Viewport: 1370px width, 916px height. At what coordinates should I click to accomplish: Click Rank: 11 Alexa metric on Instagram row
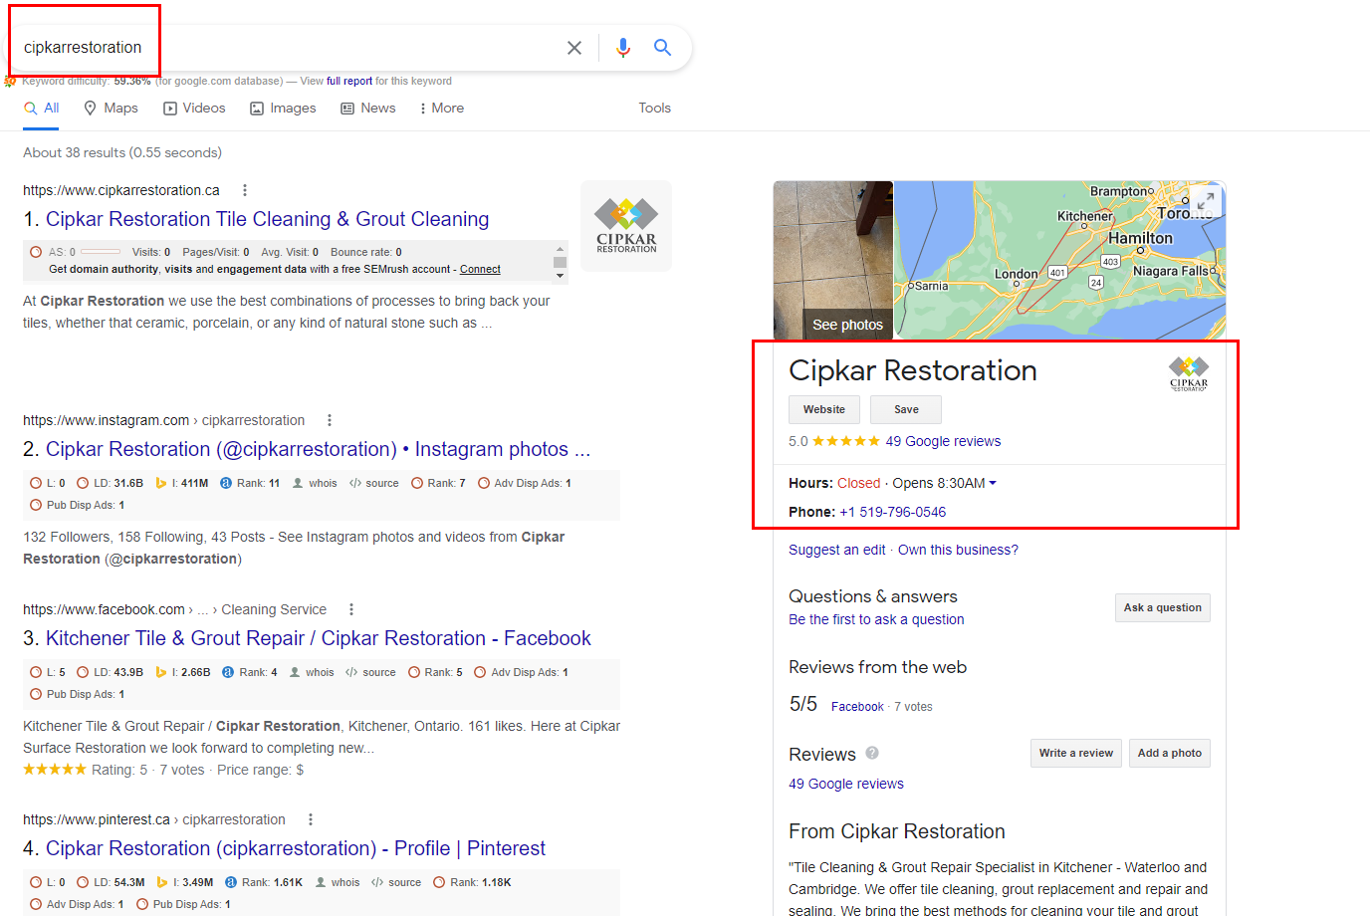click(x=250, y=484)
